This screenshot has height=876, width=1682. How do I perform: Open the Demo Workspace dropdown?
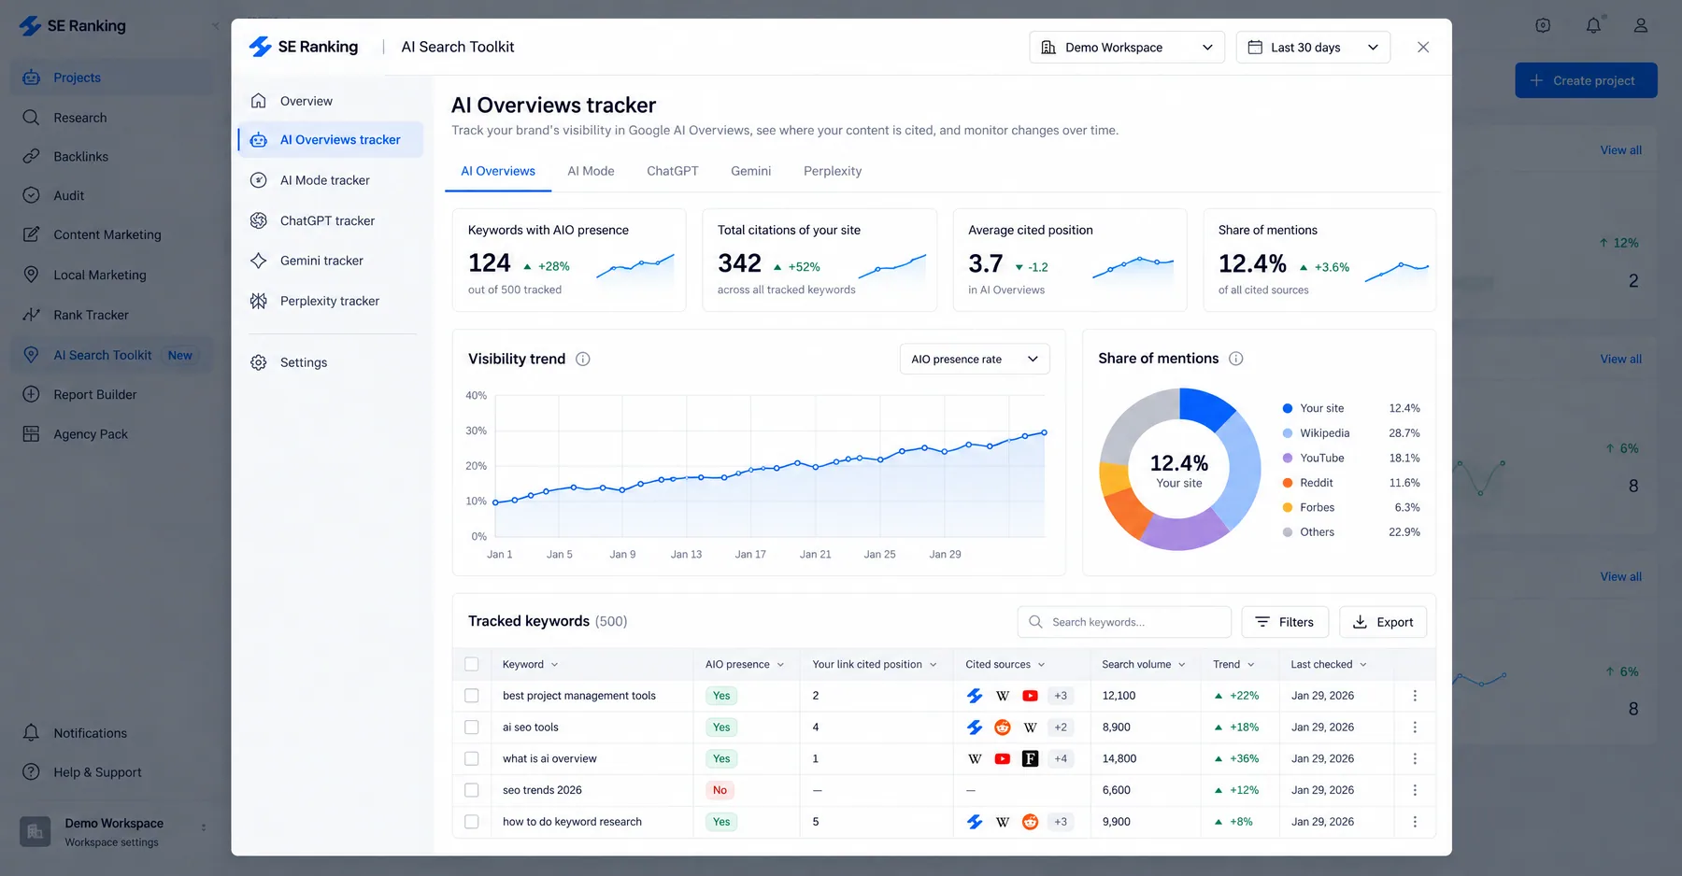point(1127,47)
